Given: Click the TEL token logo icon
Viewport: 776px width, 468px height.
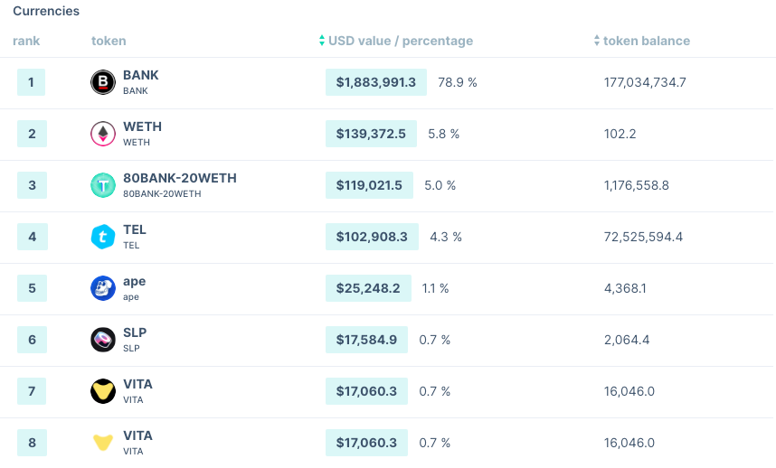Looking at the screenshot, I should click(x=103, y=238).
